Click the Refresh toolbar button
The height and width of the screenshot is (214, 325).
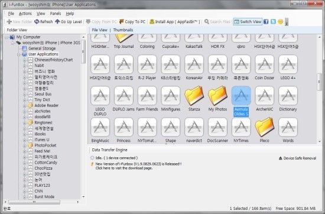(x=44, y=21)
